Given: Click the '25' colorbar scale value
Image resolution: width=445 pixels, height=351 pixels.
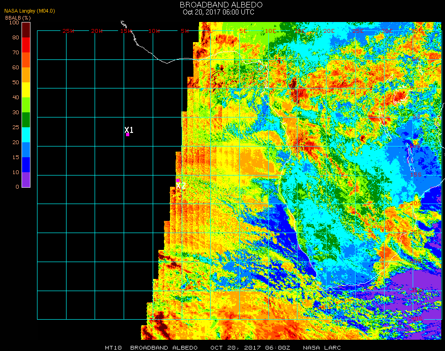Looking at the screenshot, I should point(15,128).
